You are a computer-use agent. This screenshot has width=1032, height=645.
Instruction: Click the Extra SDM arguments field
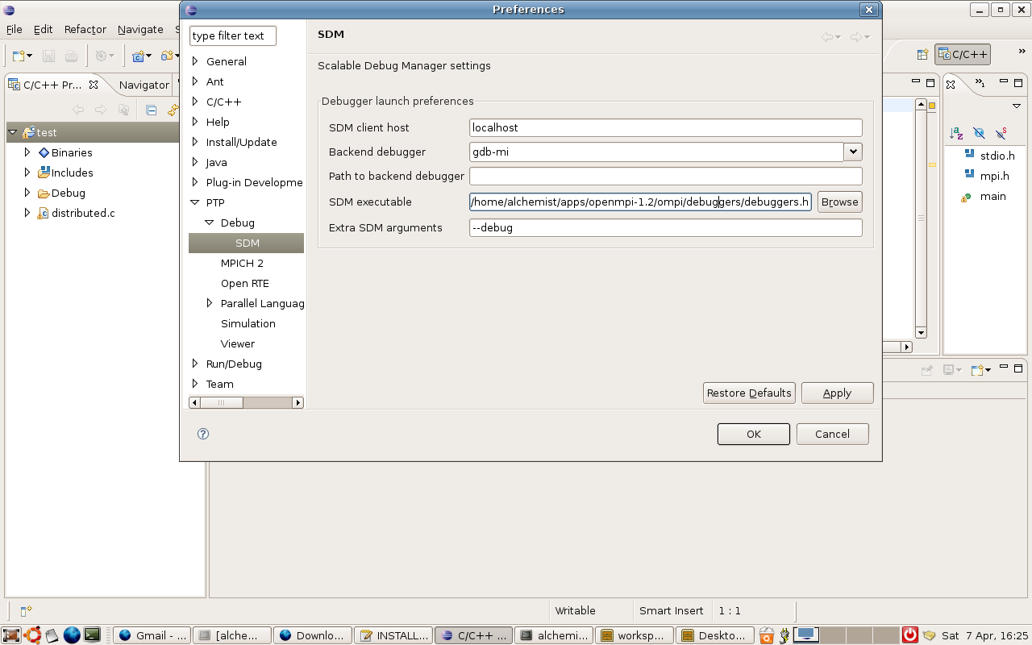pos(665,227)
